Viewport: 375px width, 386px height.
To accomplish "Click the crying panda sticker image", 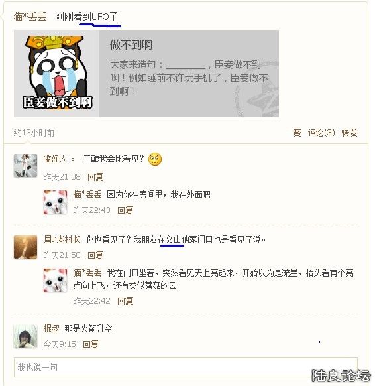I will click(57, 74).
